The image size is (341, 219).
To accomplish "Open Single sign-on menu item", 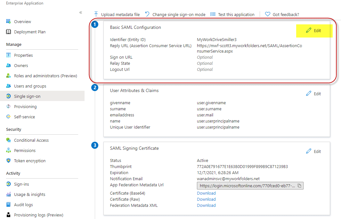I will (x=27, y=96).
